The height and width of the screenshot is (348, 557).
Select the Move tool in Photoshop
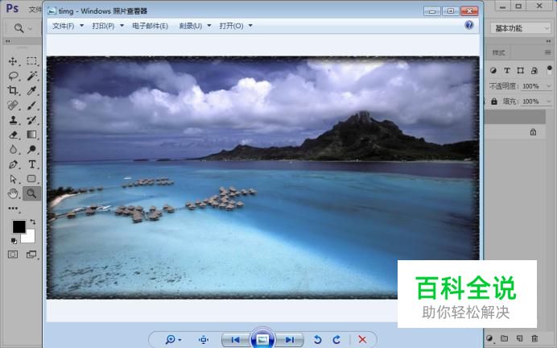pos(13,61)
